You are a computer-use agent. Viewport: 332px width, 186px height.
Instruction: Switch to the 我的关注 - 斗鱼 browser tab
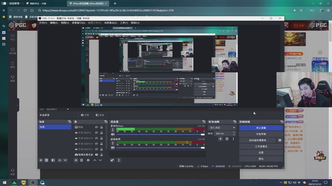[37, 3]
